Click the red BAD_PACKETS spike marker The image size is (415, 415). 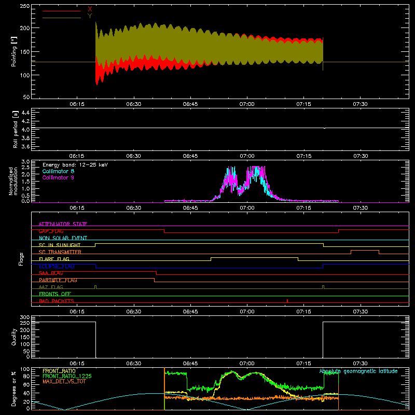coord(287,301)
